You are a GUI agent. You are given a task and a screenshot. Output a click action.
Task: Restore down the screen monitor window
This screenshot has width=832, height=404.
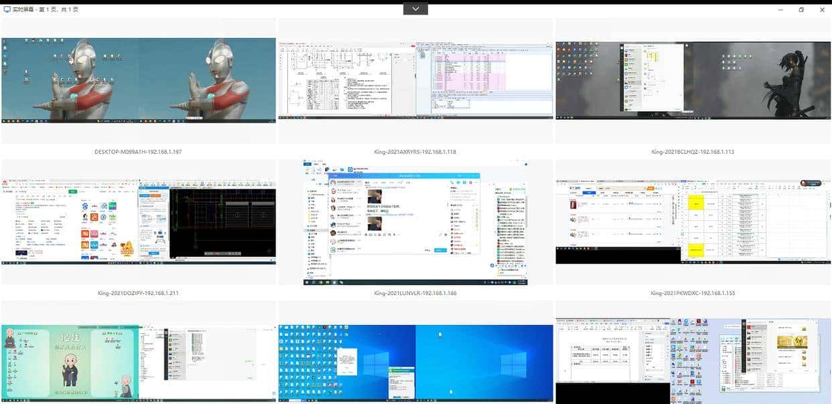click(801, 10)
